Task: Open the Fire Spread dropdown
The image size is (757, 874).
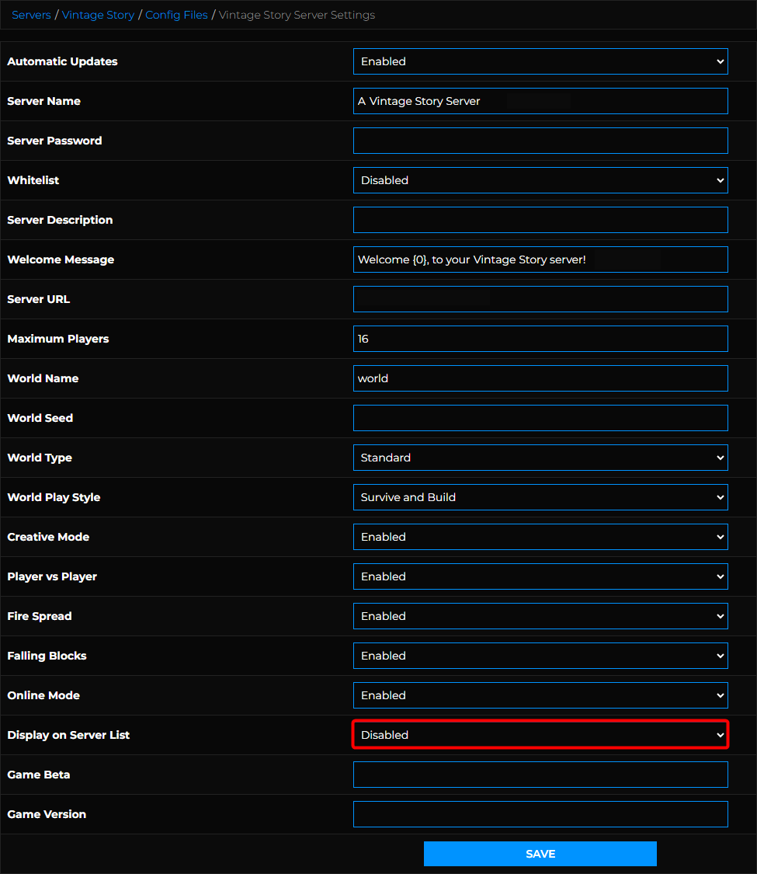Action: point(540,616)
